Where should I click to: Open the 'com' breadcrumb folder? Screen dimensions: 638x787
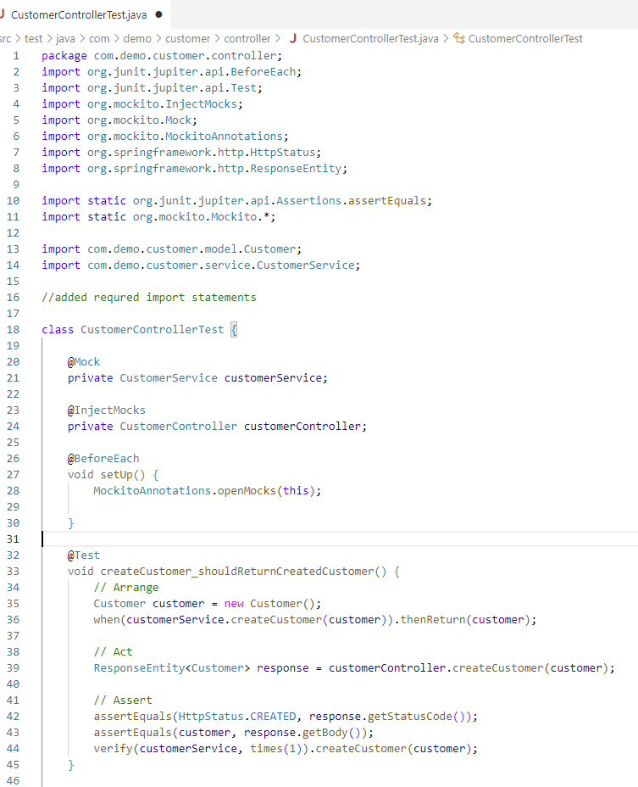(x=99, y=39)
